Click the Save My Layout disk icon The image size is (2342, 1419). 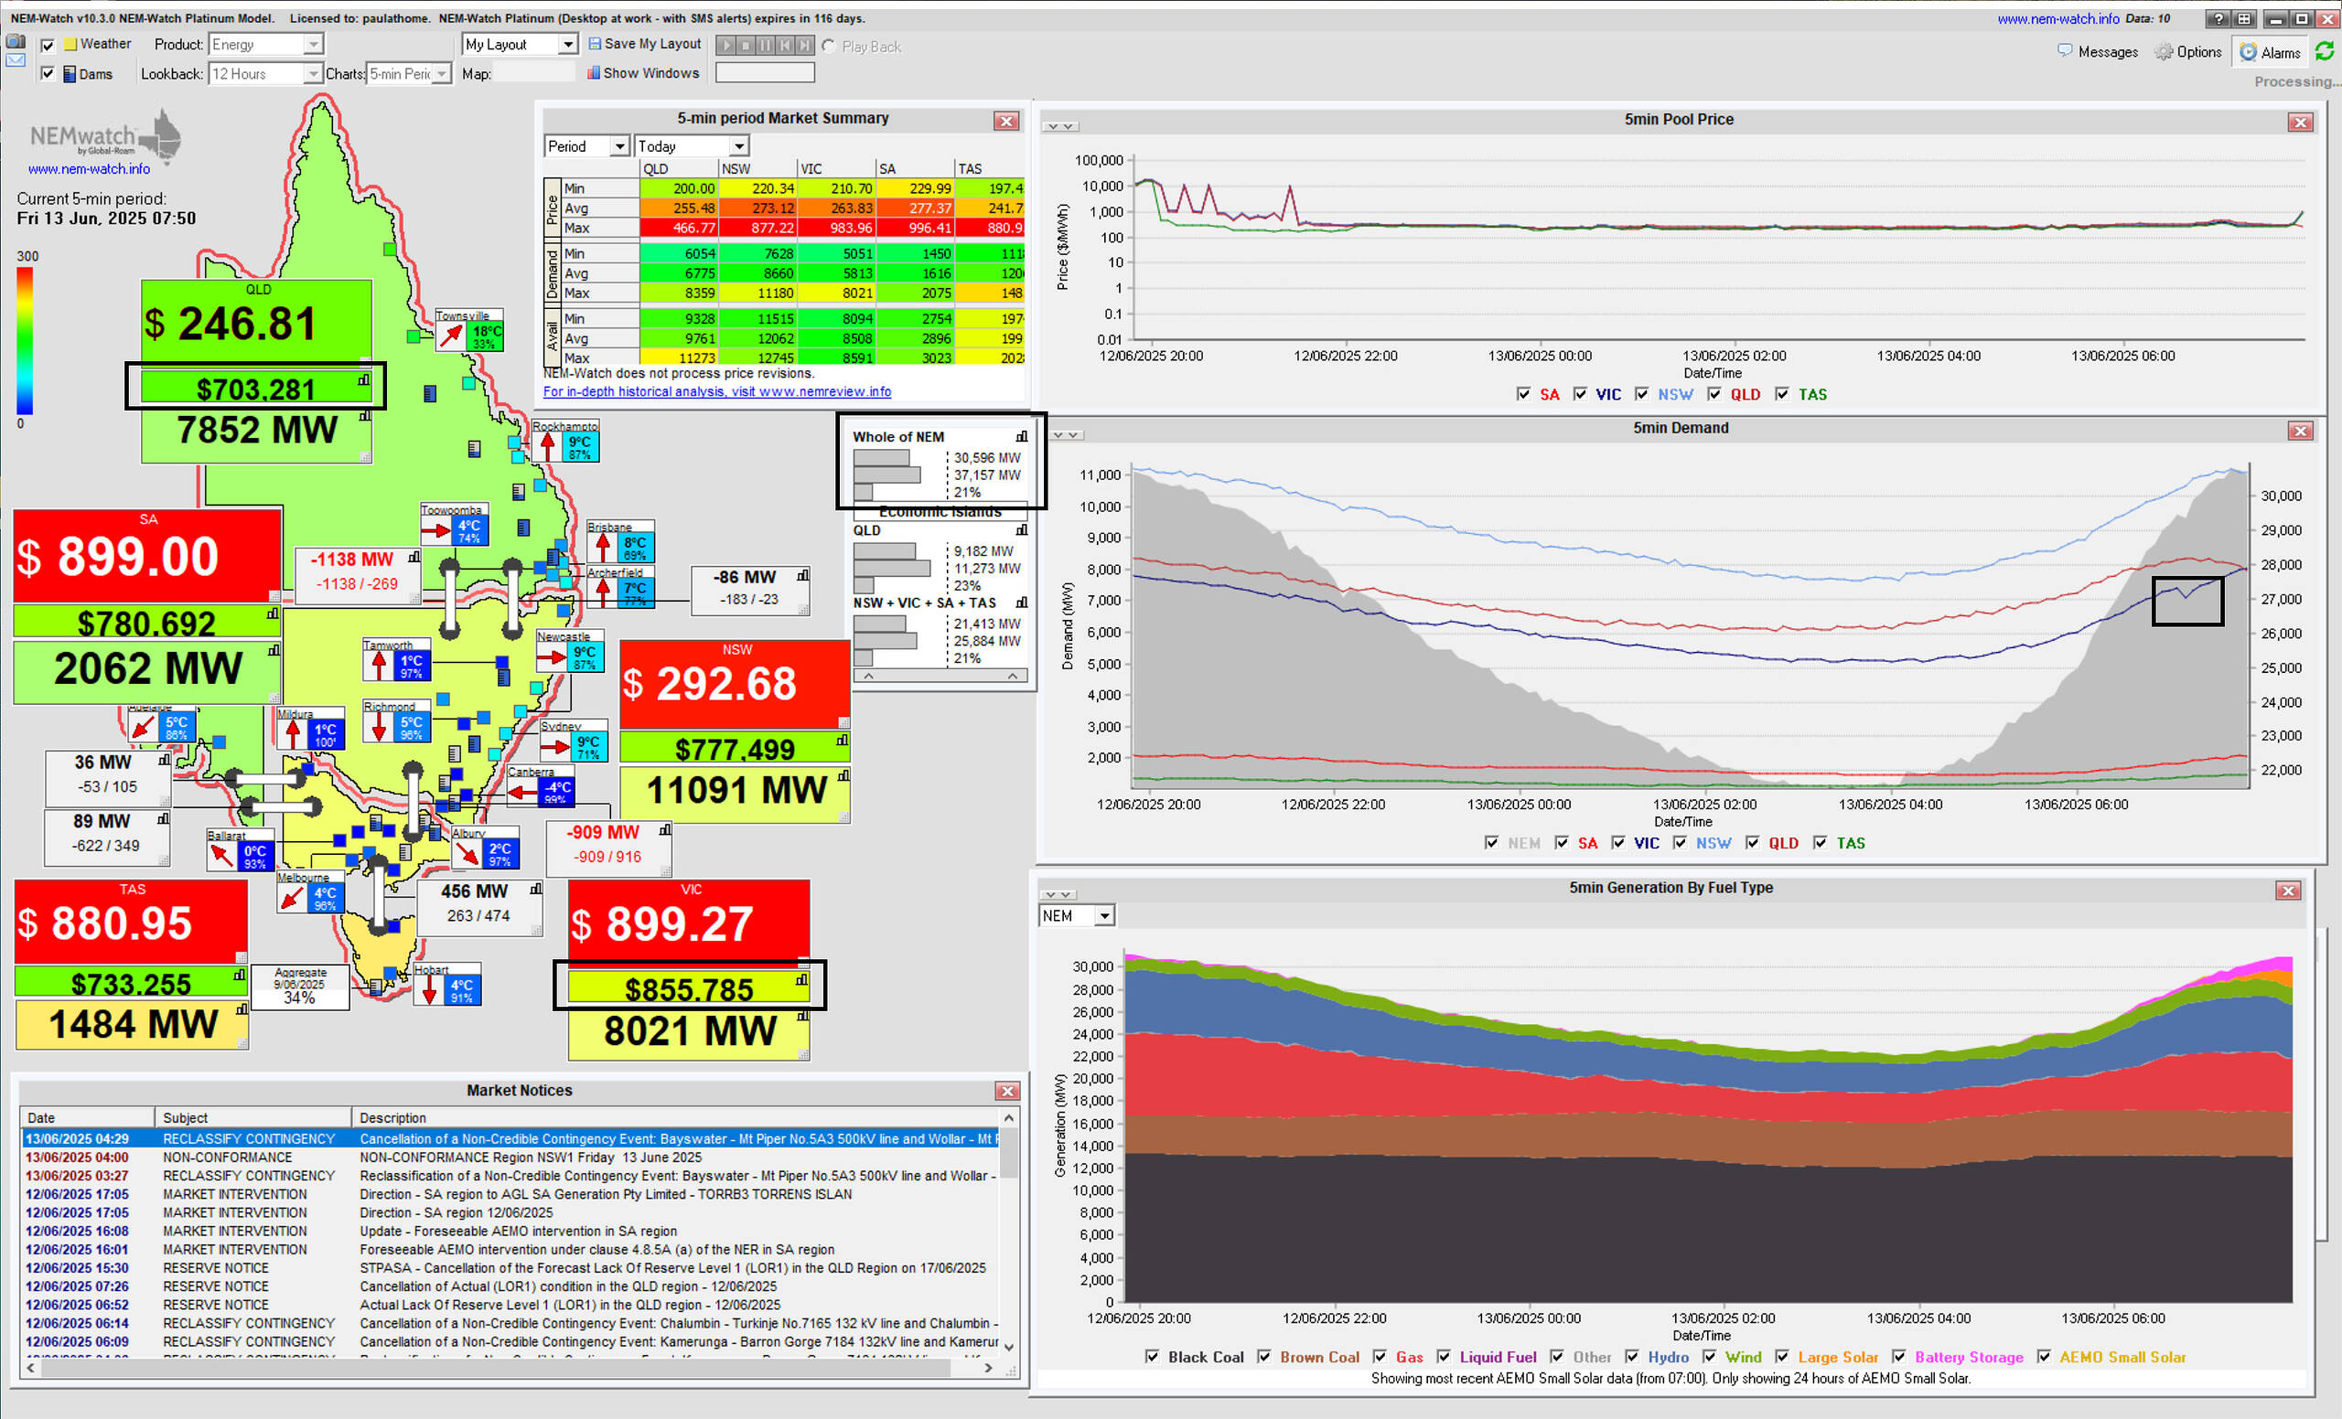(x=595, y=44)
